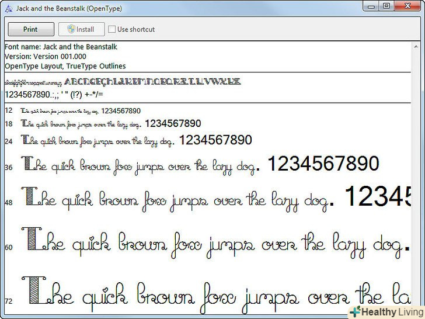Enable the Use shortcut checkbox
425x319 pixels.
(x=112, y=29)
